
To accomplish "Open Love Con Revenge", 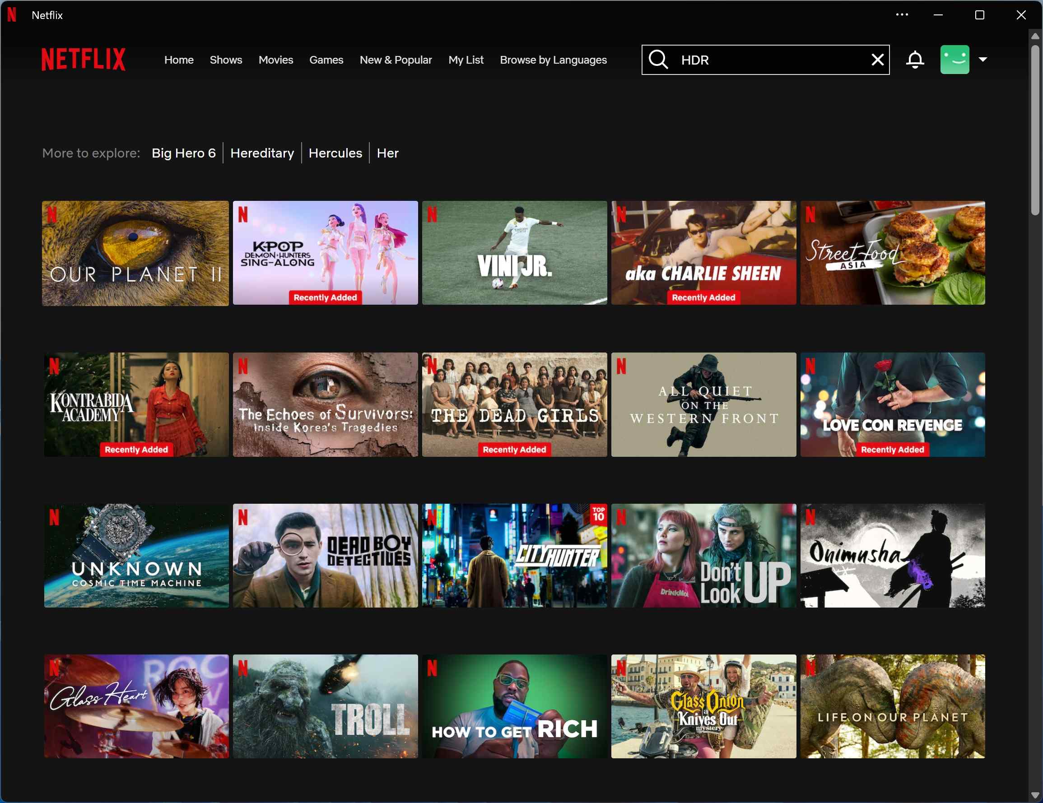I will coord(892,404).
